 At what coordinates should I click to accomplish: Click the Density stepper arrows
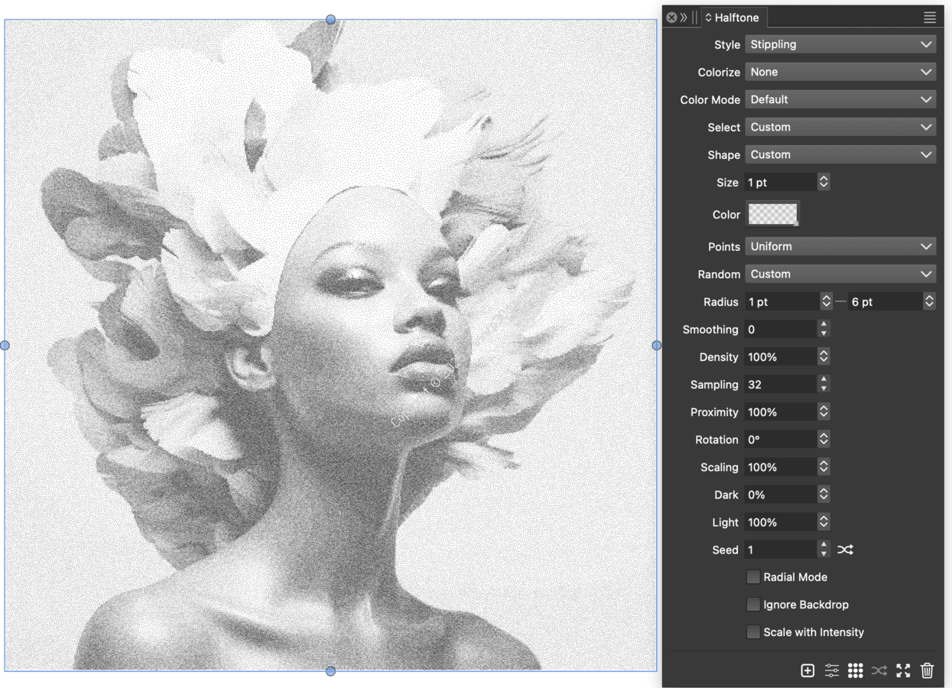pyautogui.click(x=824, y=357)
